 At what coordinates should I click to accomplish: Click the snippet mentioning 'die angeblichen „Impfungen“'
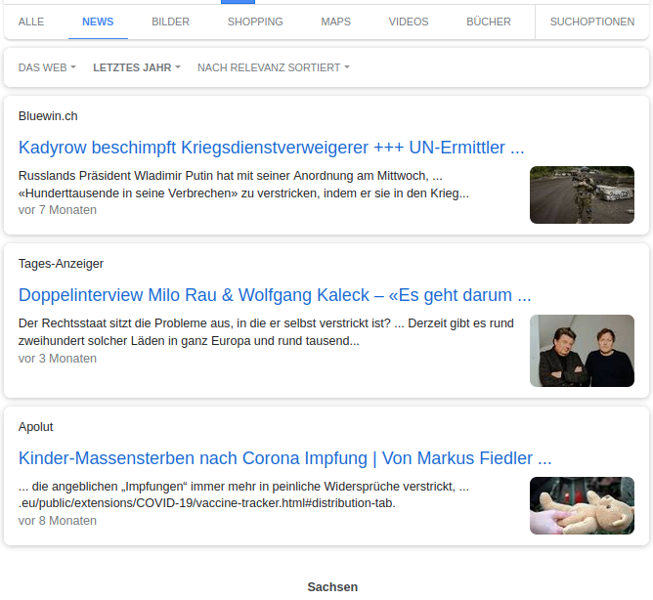pyautogui.click(x=243, y=494)
